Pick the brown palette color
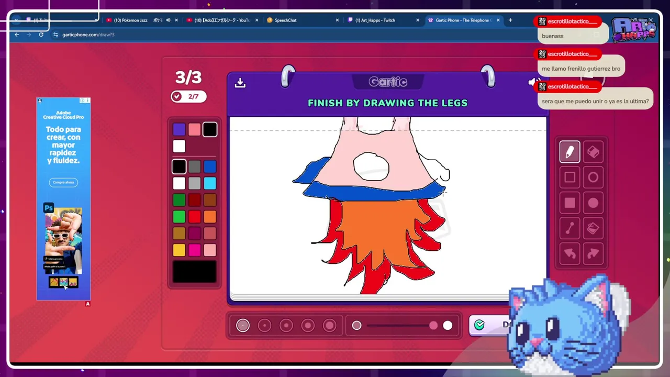This screenshot has height=377, width=670. point(210,200)
